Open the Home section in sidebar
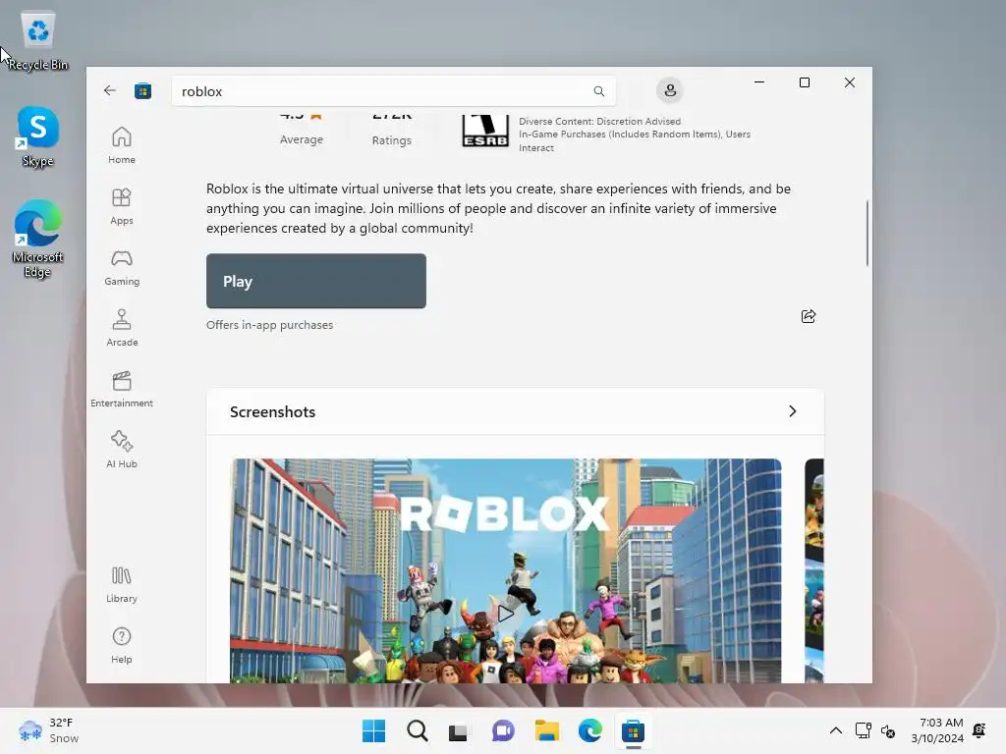Image resolution: width=1006 pixels, height=754 pixels. [121, 145]
